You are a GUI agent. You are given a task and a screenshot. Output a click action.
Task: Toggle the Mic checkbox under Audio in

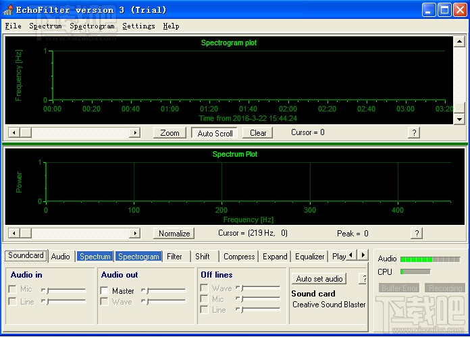[x=13, y=289]
